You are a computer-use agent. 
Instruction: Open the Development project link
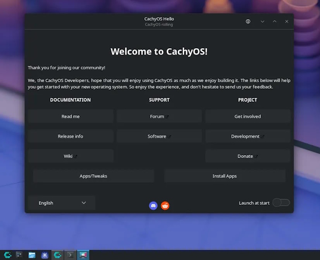coord(248,136)
